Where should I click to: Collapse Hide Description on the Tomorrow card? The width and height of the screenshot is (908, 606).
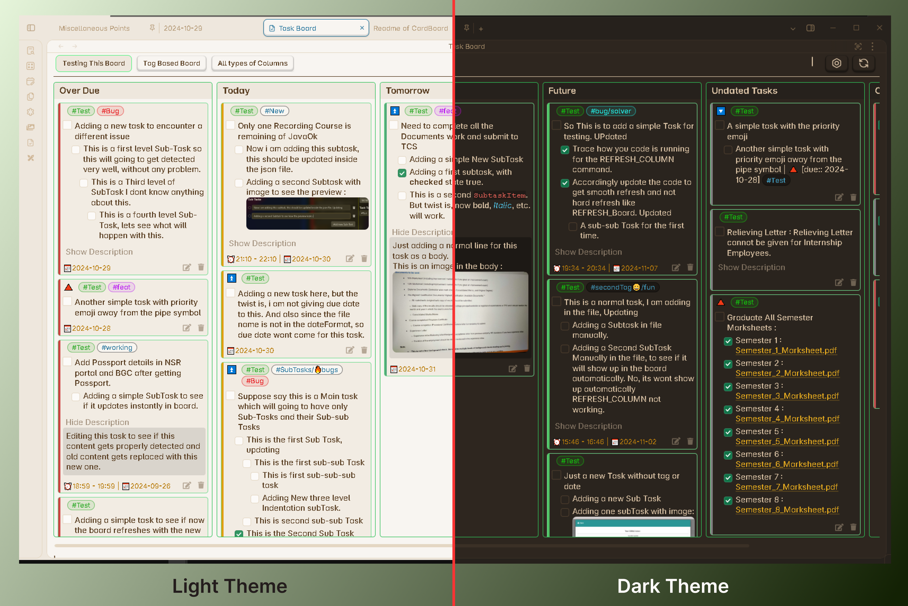tap(422, 232)
